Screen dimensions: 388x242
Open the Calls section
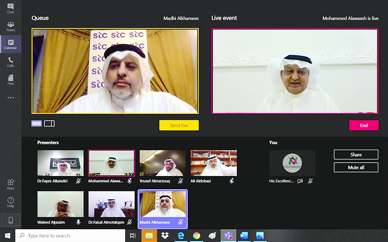pos(11,62)
